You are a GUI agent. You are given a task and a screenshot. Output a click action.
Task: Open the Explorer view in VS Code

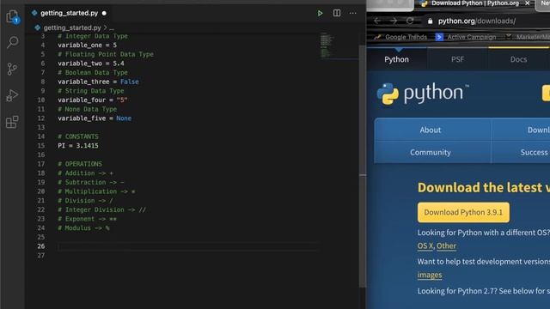click(x=12, y=16)
